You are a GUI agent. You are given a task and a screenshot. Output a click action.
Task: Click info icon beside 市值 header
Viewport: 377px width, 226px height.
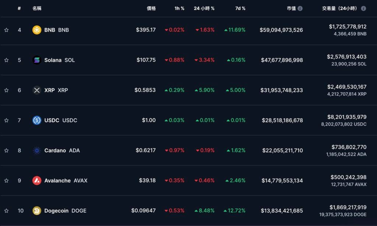click(300, 8)
